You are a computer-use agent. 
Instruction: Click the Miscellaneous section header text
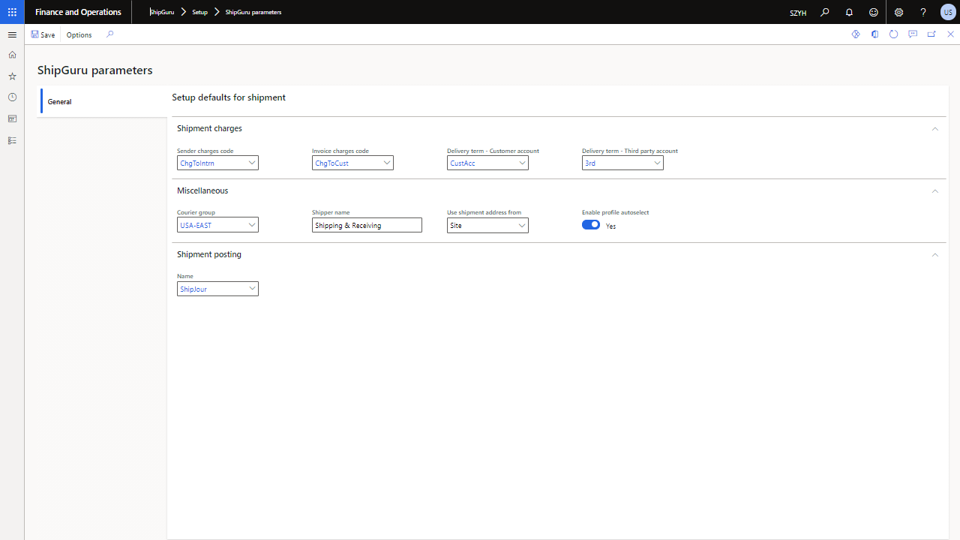202,190
